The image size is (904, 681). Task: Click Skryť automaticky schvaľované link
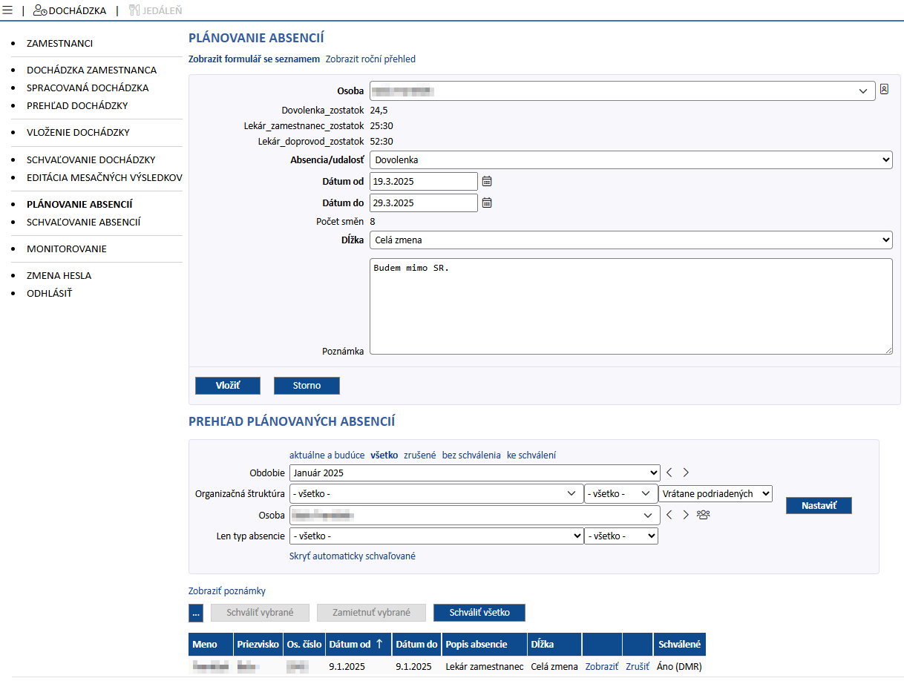[353, 556]
